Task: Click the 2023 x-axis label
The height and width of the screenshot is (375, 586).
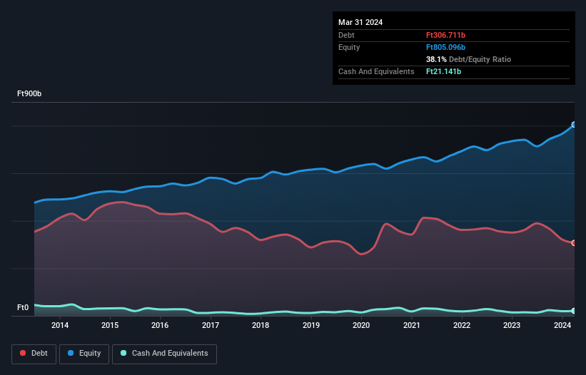Action: (x=512, y=325)
